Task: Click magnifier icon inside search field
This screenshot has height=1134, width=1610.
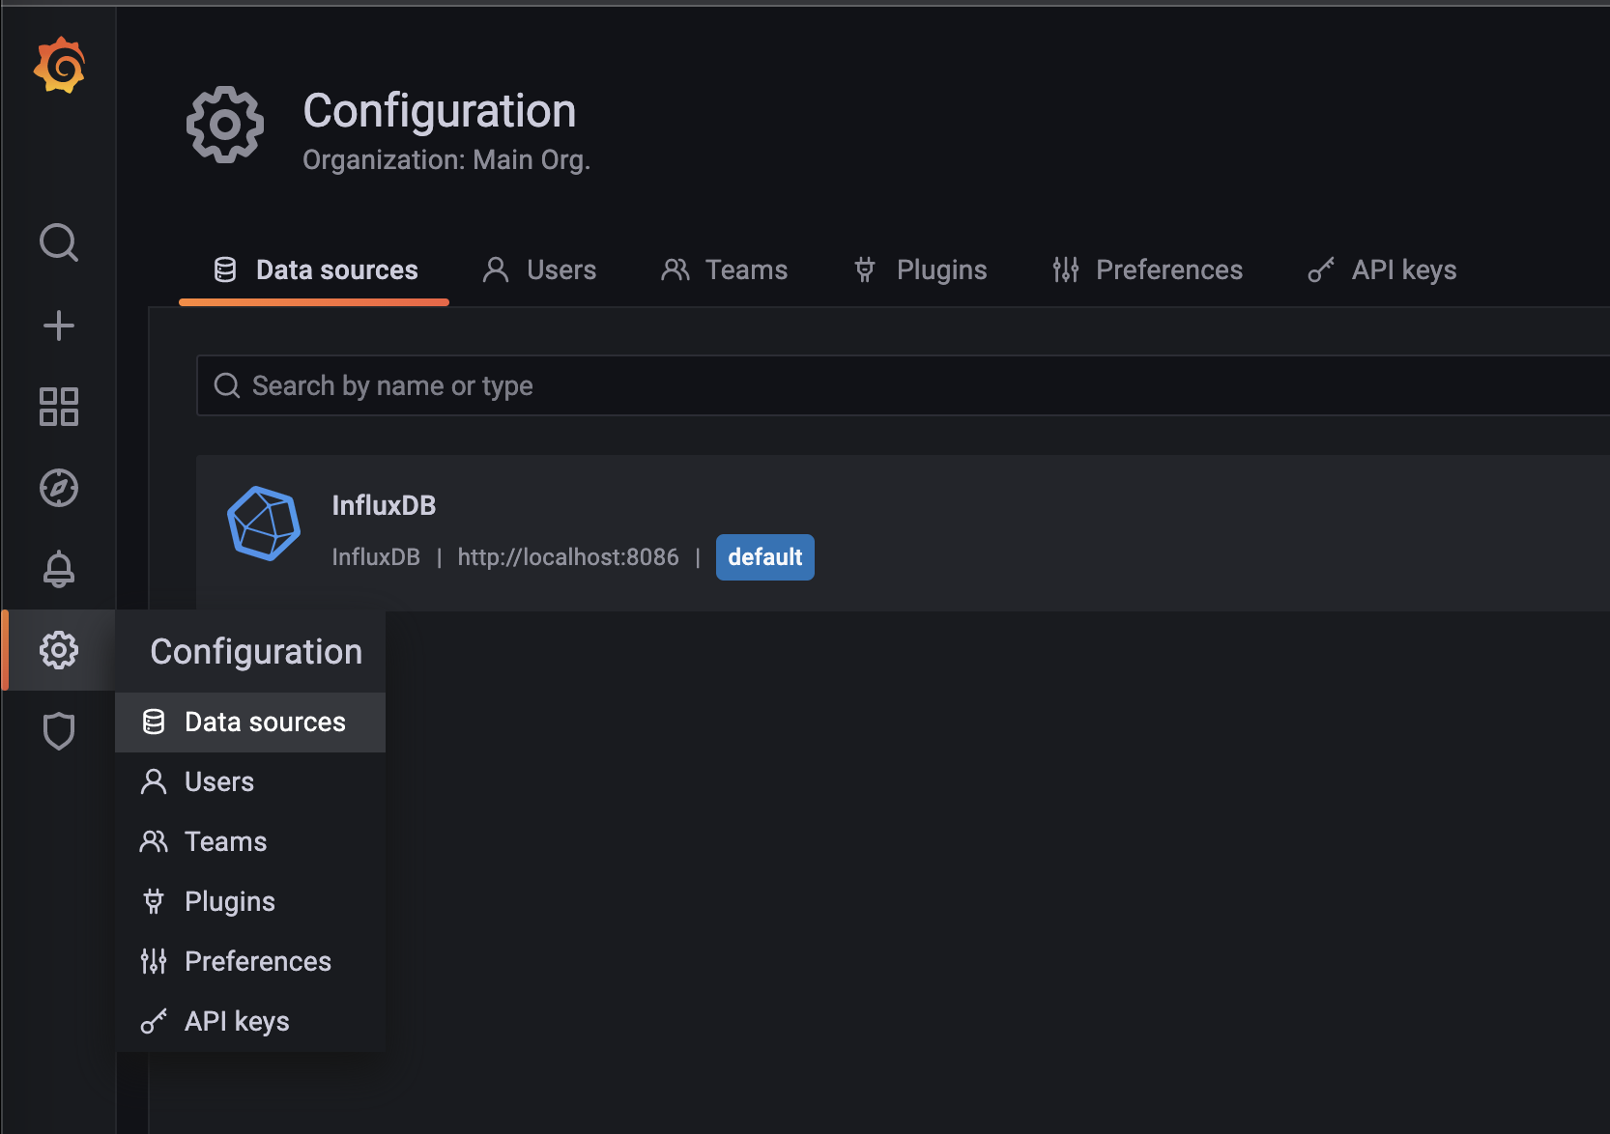Action: click(227, 385)
